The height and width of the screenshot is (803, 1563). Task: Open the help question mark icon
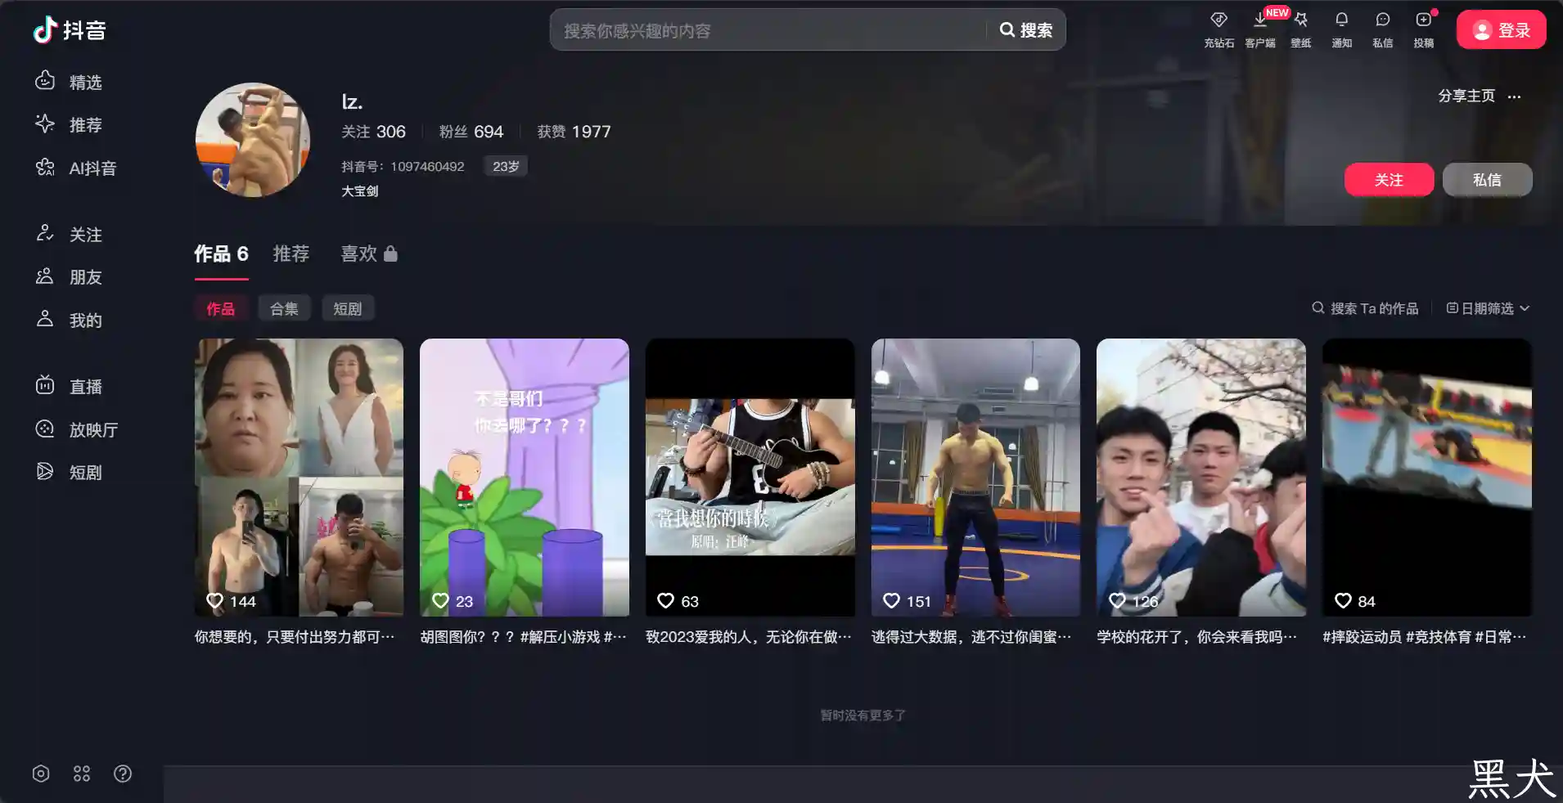pyautogui.click(x=123, y=774)
